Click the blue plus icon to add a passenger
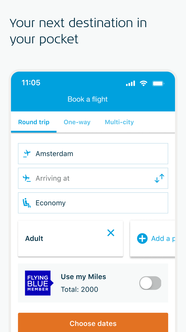The height and width of the screenshot is (332, 186). (142, 238)
